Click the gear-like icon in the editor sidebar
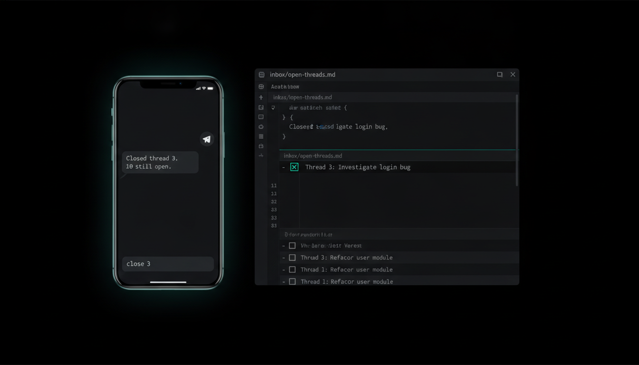639x365 pixels. tap(261, 126)
